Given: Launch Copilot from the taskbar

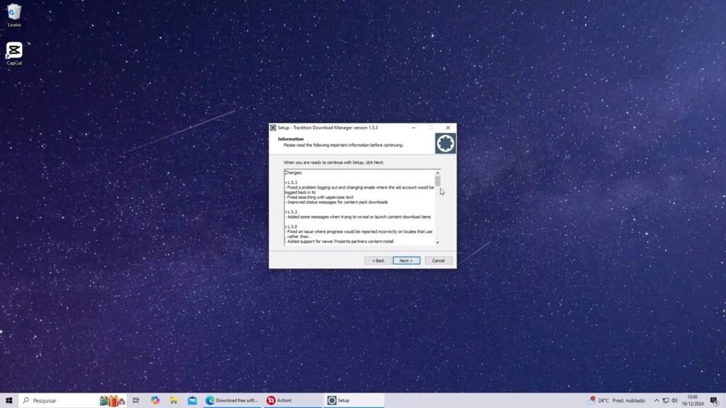Looking at the screenshot, I should [x=155, y=401].
